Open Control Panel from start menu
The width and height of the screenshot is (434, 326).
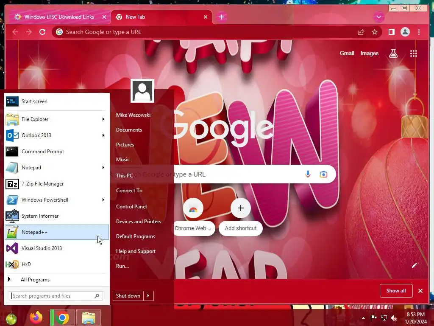(x=131, y=207)
